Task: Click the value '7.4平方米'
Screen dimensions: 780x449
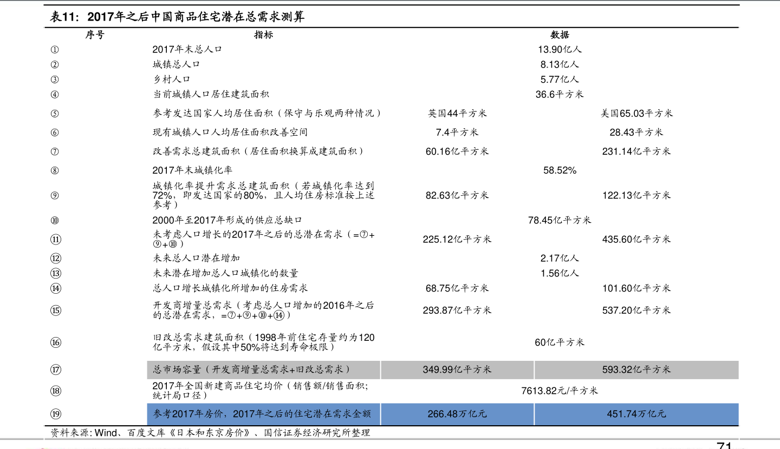Action: pos(457,132)
